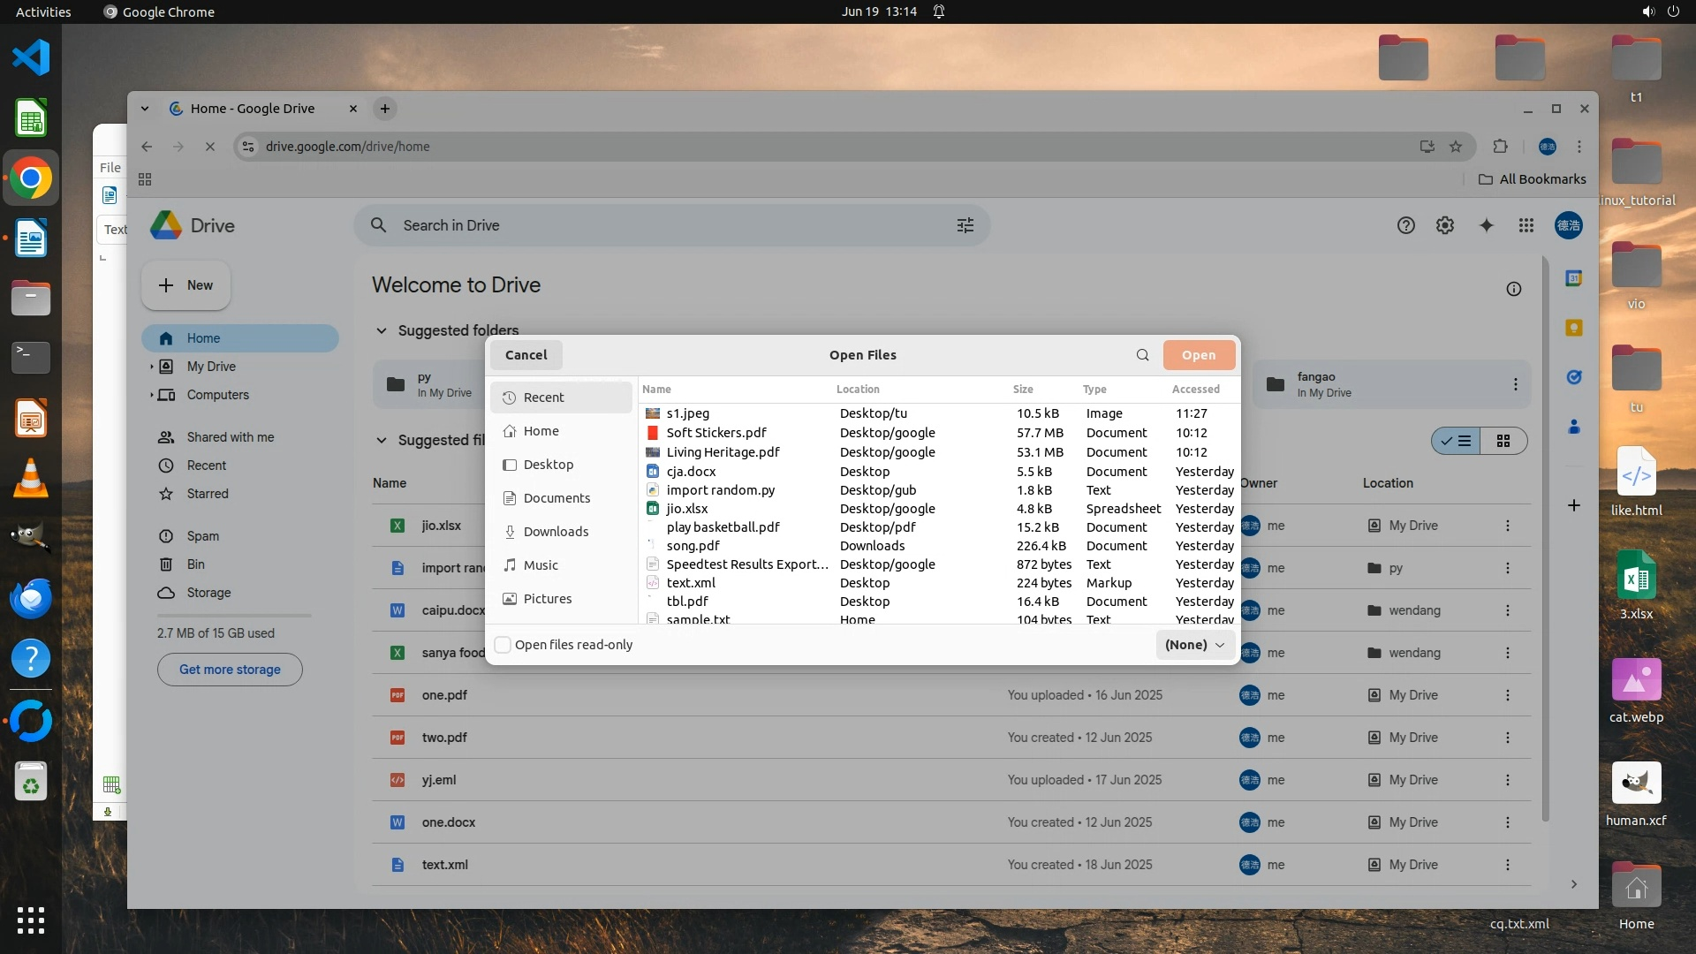This screenshot has height=954, width=1696.
Task: Open Google apps grid launcher
Action: (x=1526, y=225)
